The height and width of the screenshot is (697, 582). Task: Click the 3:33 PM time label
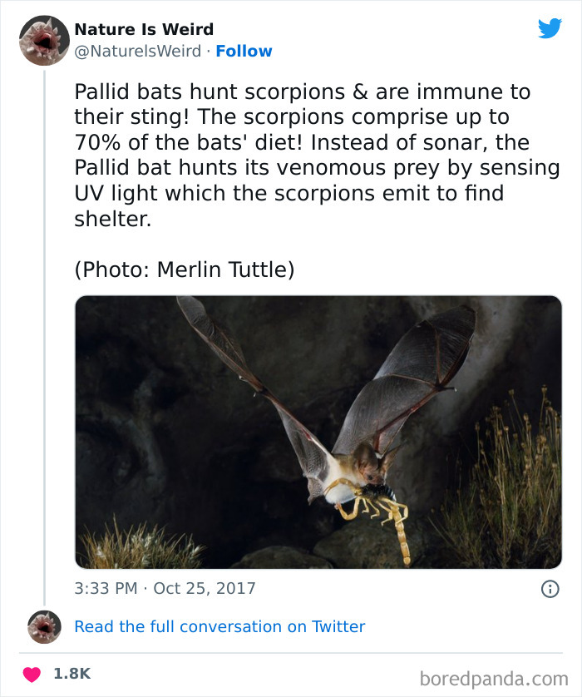point(106,587)
